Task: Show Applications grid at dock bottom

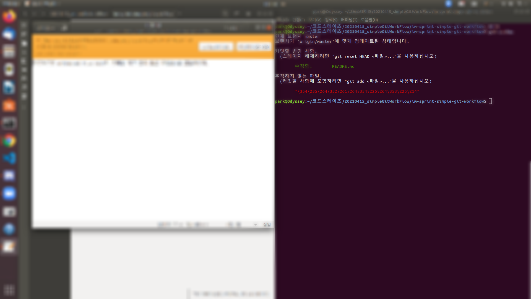Action: [x=9, y=290]
